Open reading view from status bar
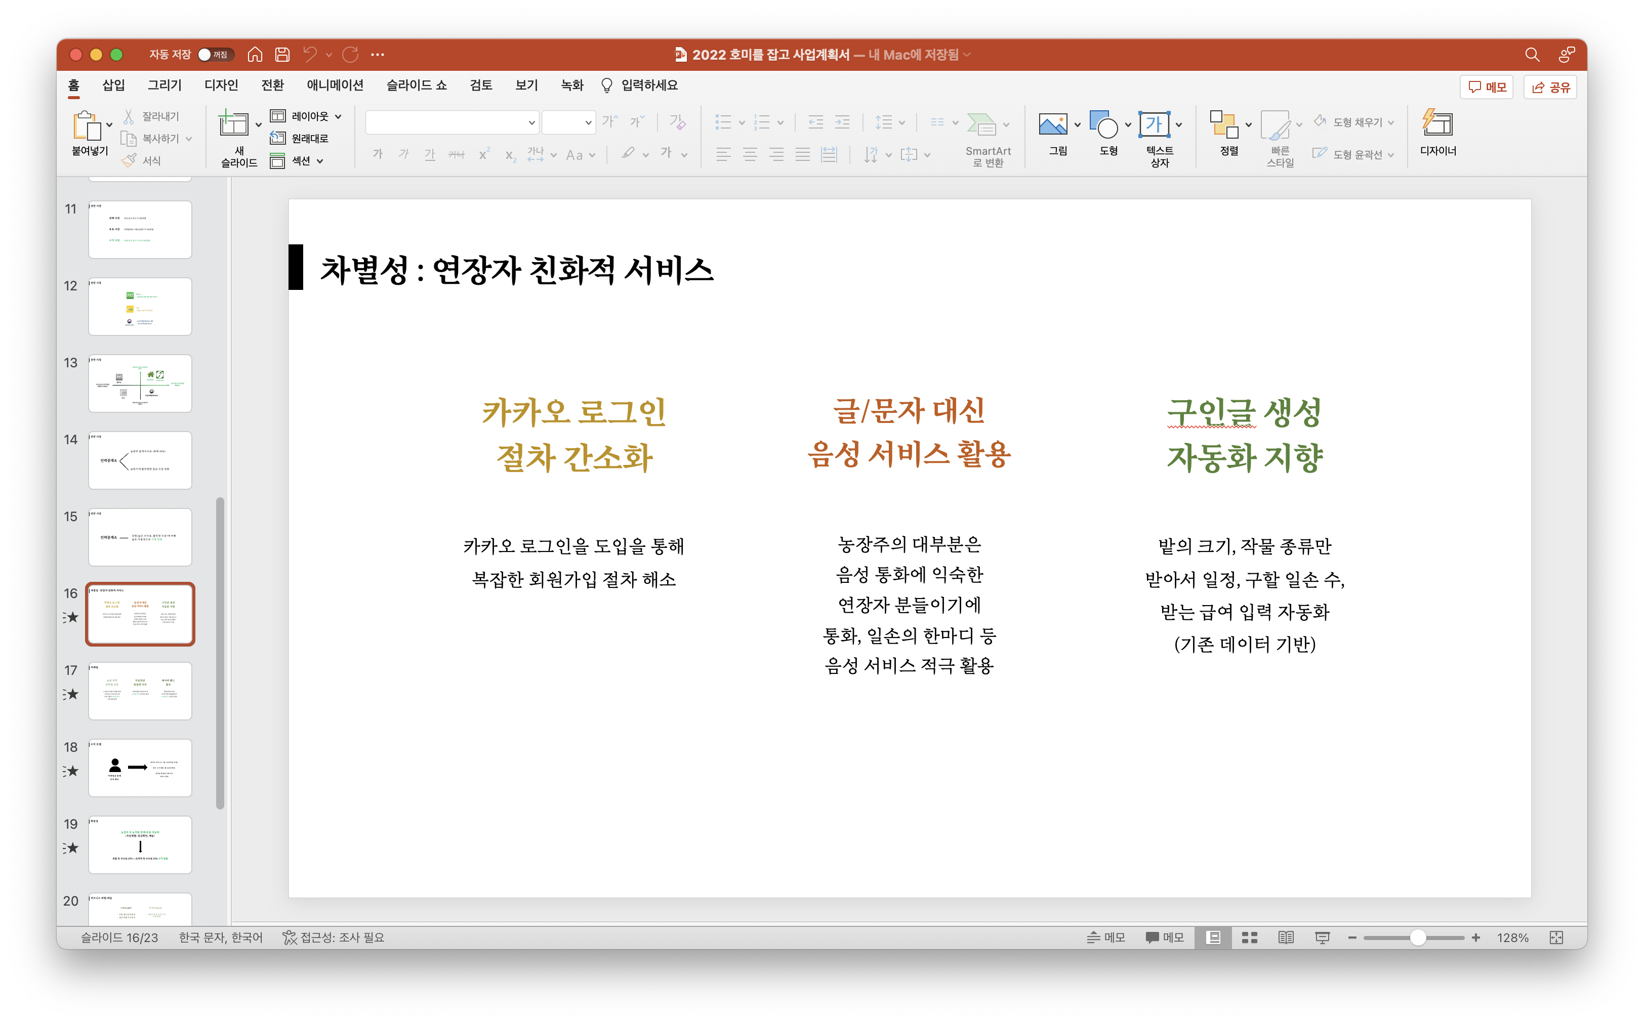The height and width of the screenshot is (1024, 1644). click(x=1286, y=937)
